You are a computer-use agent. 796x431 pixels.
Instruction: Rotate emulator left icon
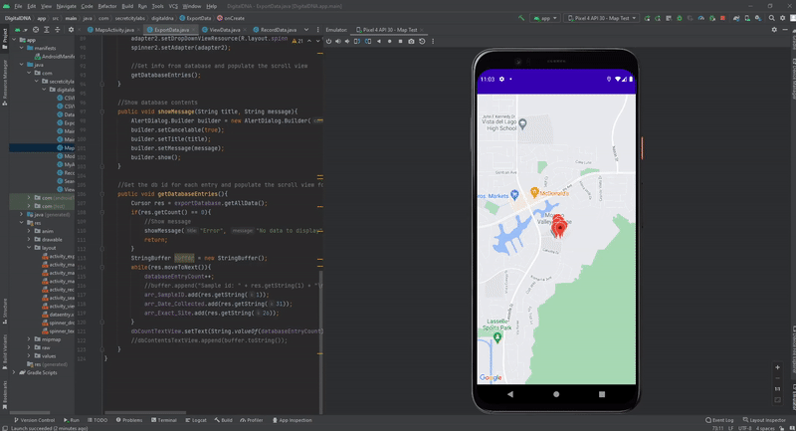[357, 41]
